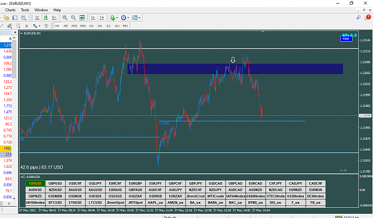
Task: Switch chart to M5 timeframe
Action: [x=66, y=26]
